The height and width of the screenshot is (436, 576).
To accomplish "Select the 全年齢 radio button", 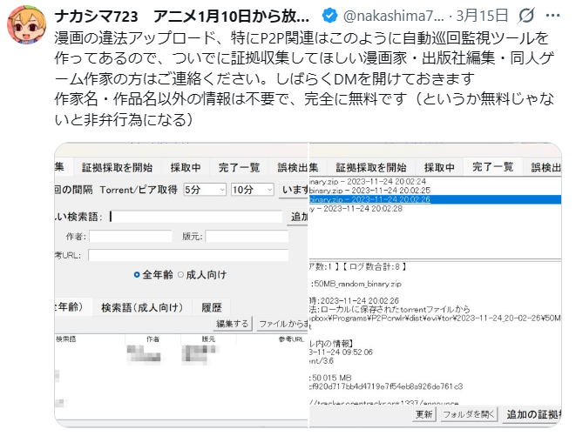I will pyautogui.click(x=137, y=275).
